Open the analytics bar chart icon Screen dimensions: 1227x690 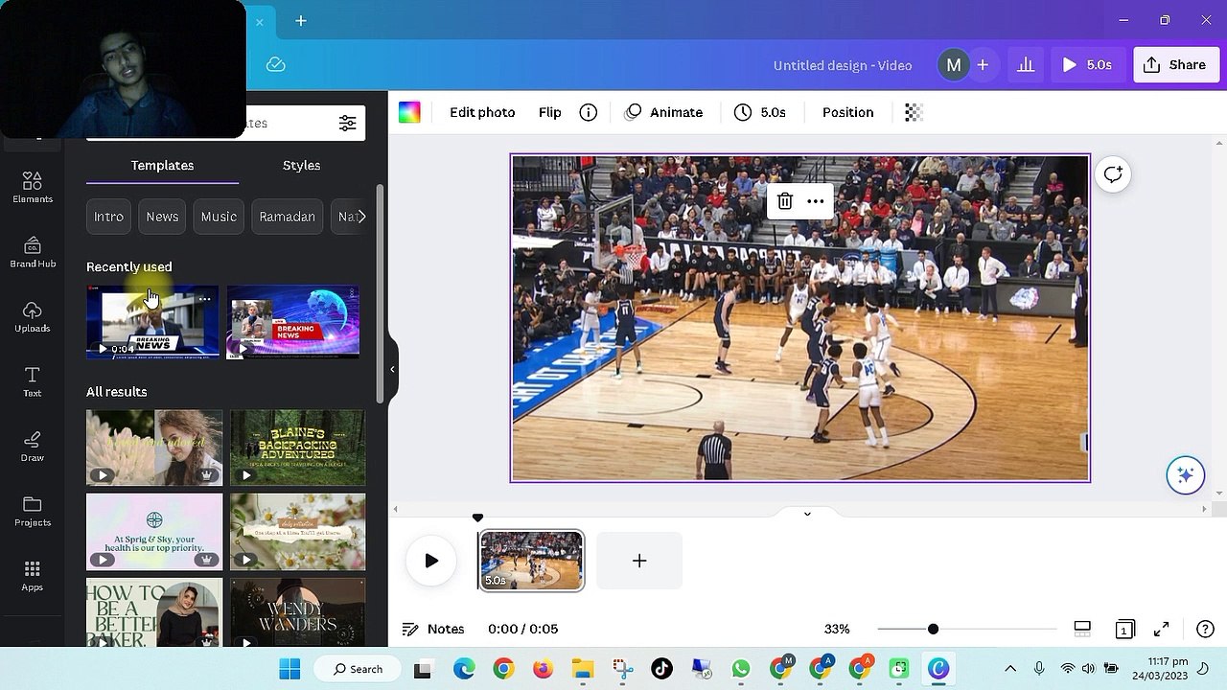point(1026,64)
